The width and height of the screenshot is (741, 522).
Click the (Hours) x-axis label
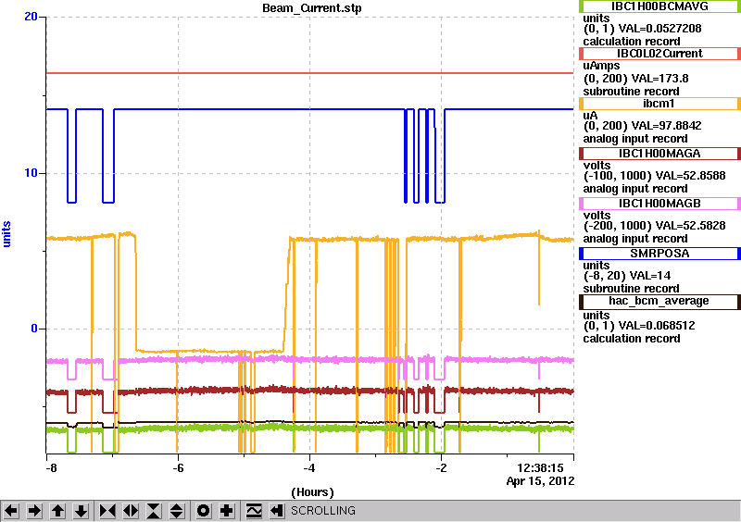click(312, 492)
